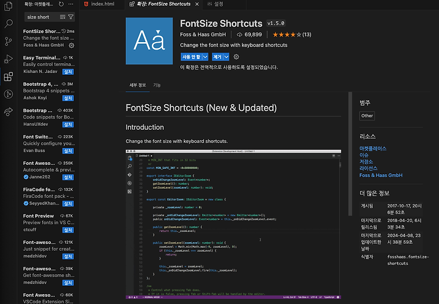Click the large FontSize Shortcuts Aa logo

(149, 41)
